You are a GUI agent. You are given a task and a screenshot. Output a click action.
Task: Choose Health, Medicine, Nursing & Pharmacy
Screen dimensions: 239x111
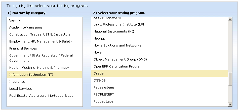39,68
